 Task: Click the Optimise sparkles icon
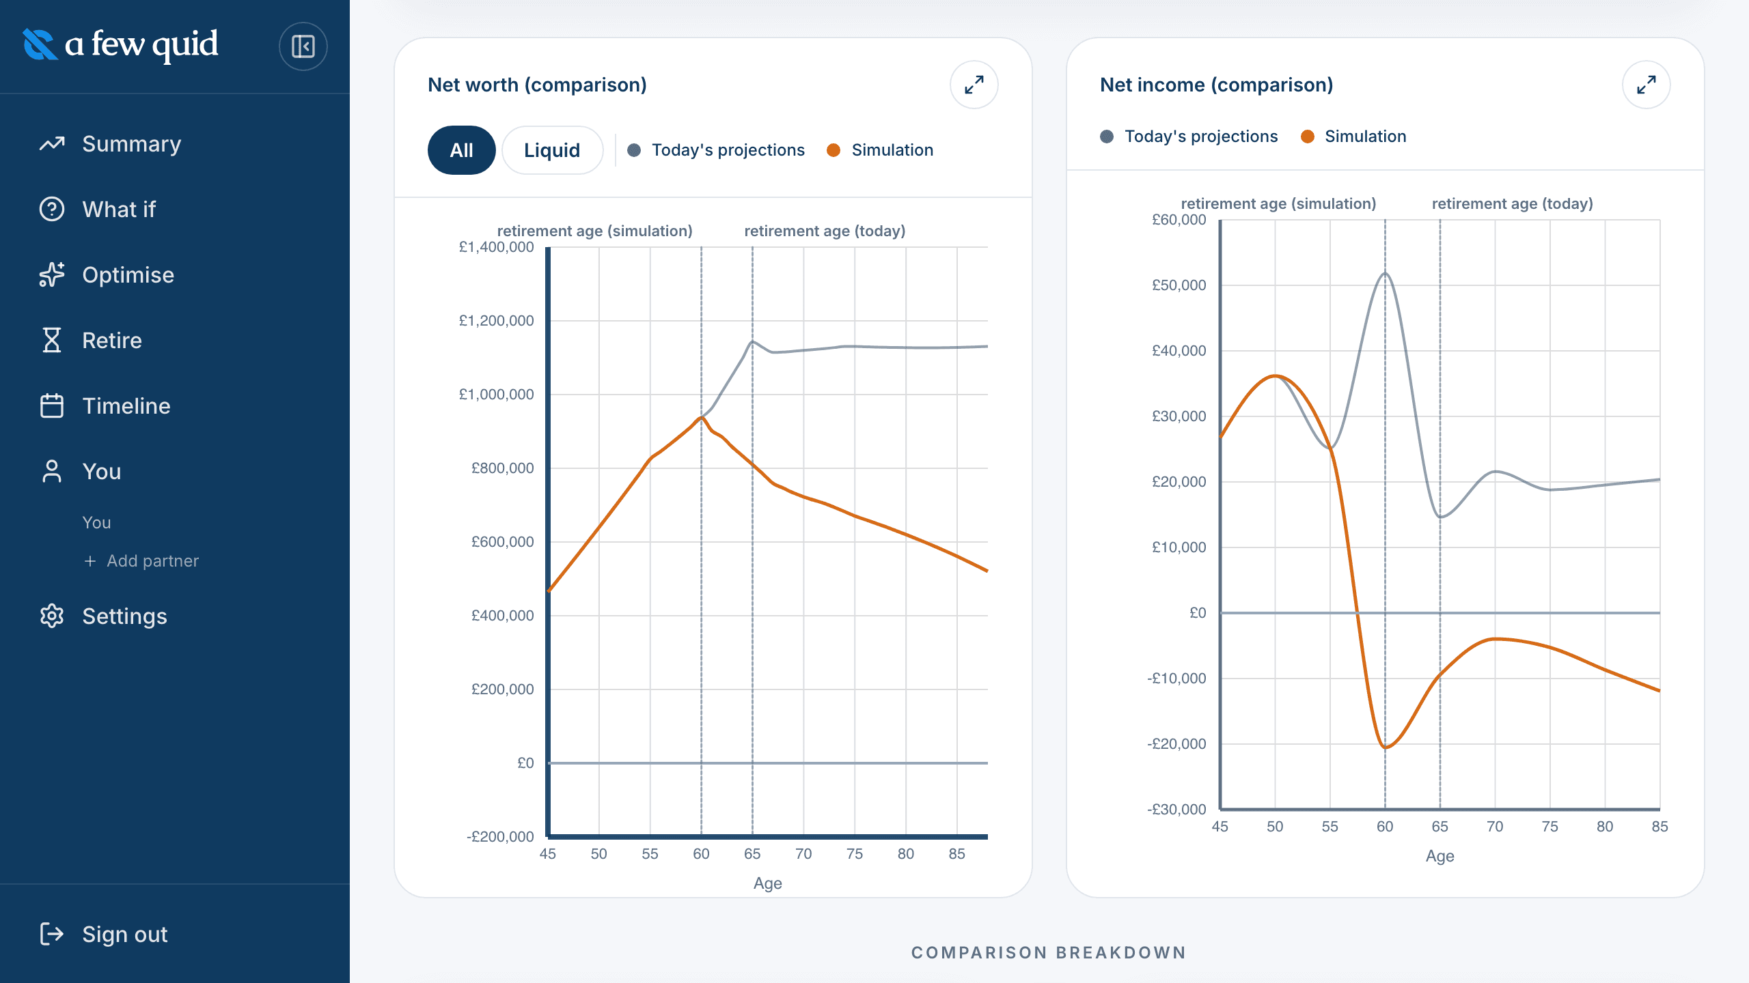click(52, 275)
